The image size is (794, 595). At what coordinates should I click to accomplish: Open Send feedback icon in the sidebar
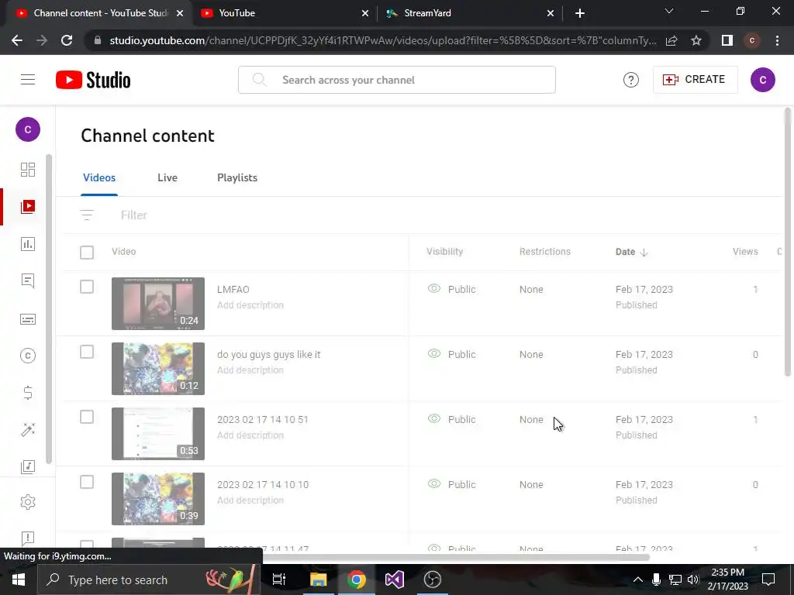28,538
